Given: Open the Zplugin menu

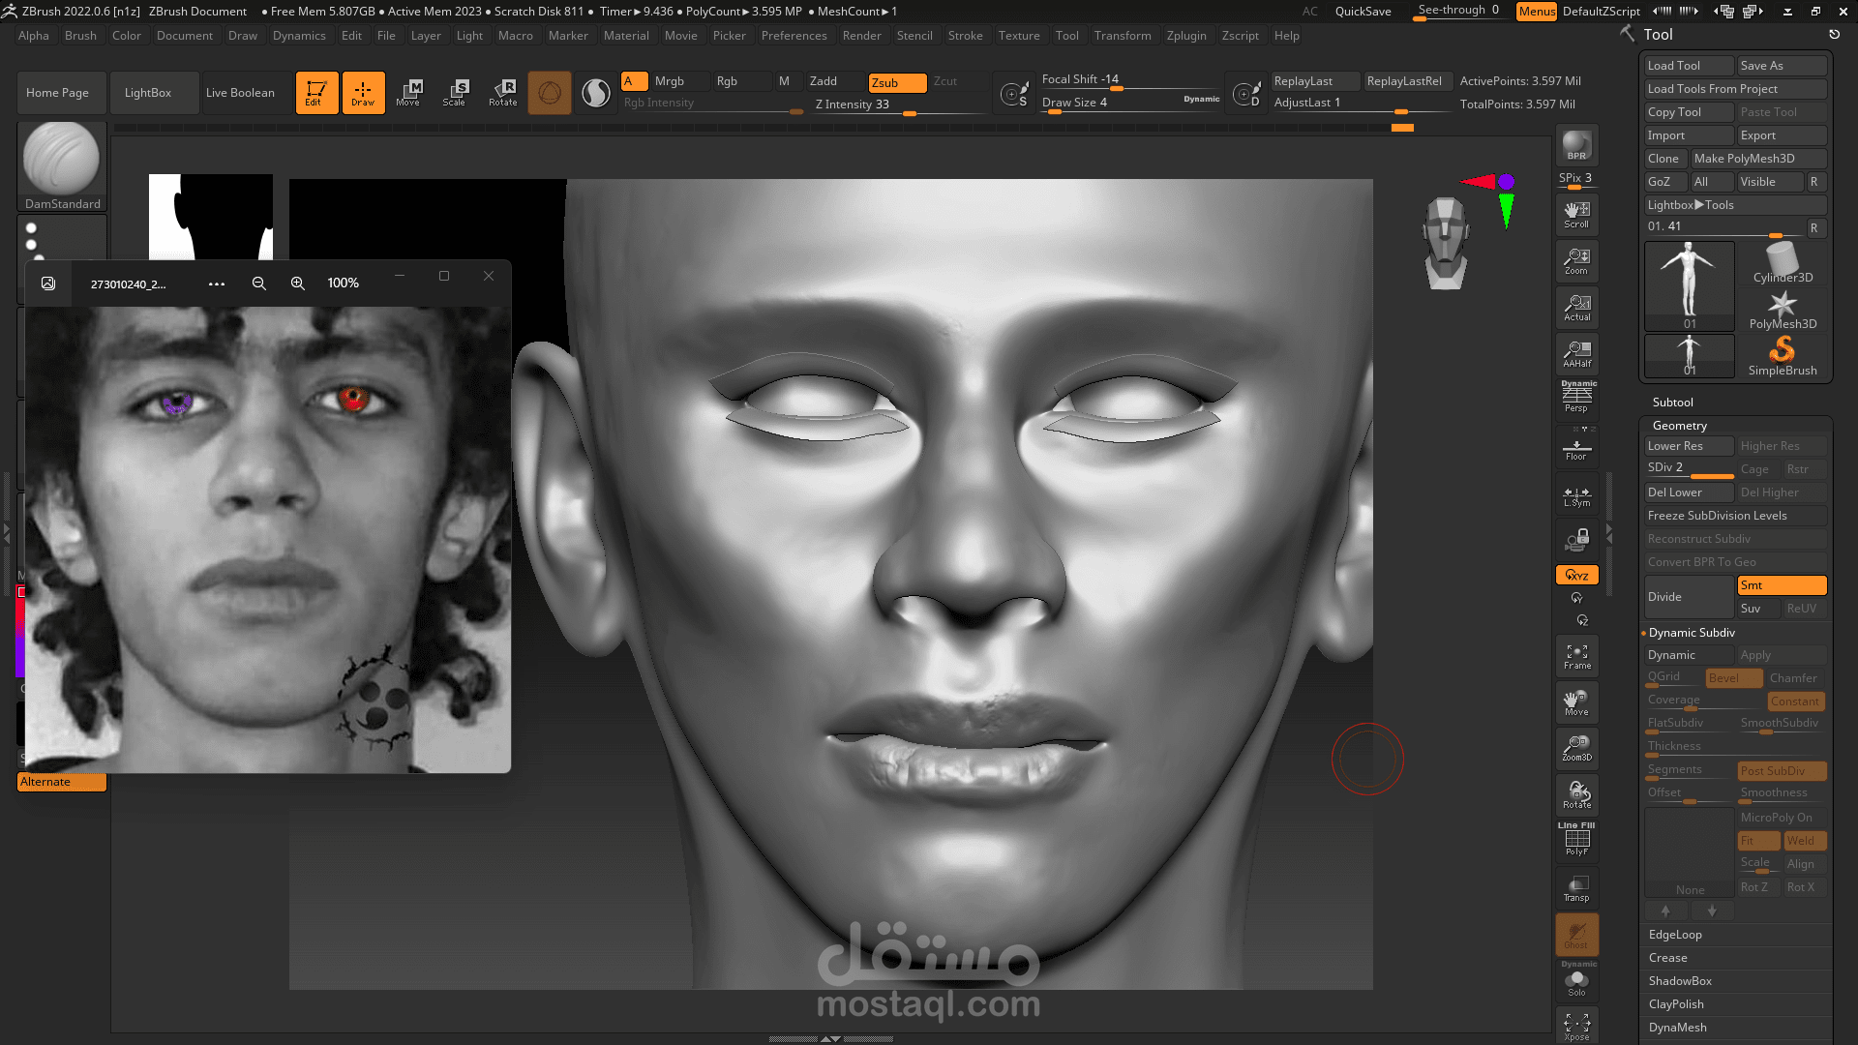Looking at the screenshot, I should tap(1187, 36).
